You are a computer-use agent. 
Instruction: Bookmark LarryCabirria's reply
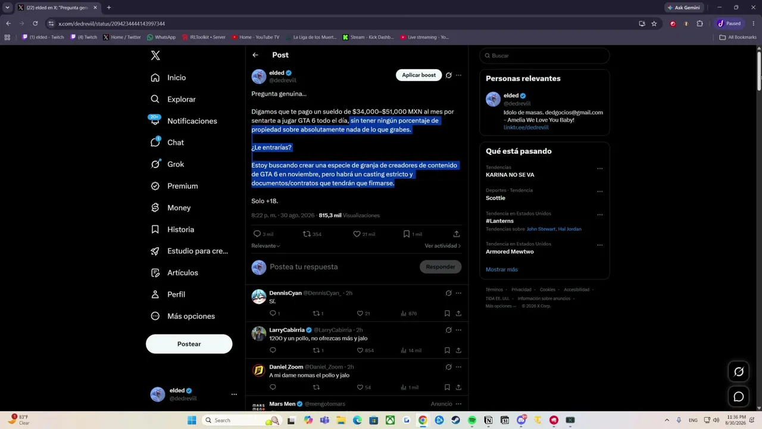447,350
